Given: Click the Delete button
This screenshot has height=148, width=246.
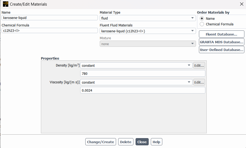Looking at the screenshot, I should (x=126, y=142).
